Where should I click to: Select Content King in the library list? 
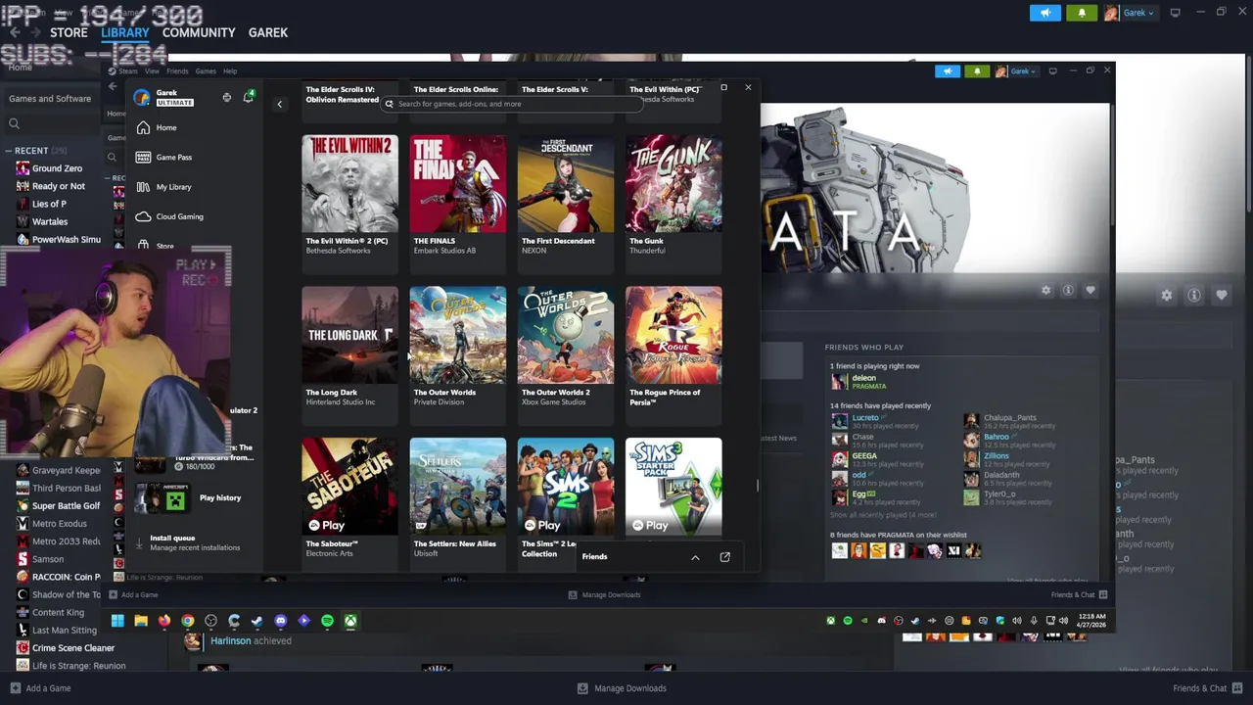coord(58,613)
